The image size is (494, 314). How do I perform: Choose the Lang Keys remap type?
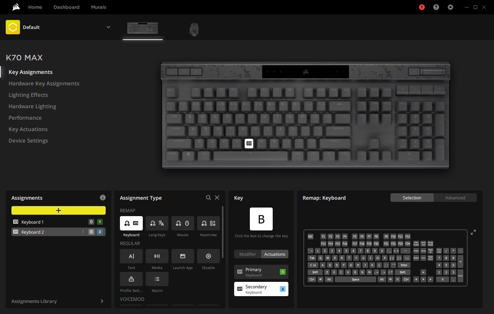point(157,223)
